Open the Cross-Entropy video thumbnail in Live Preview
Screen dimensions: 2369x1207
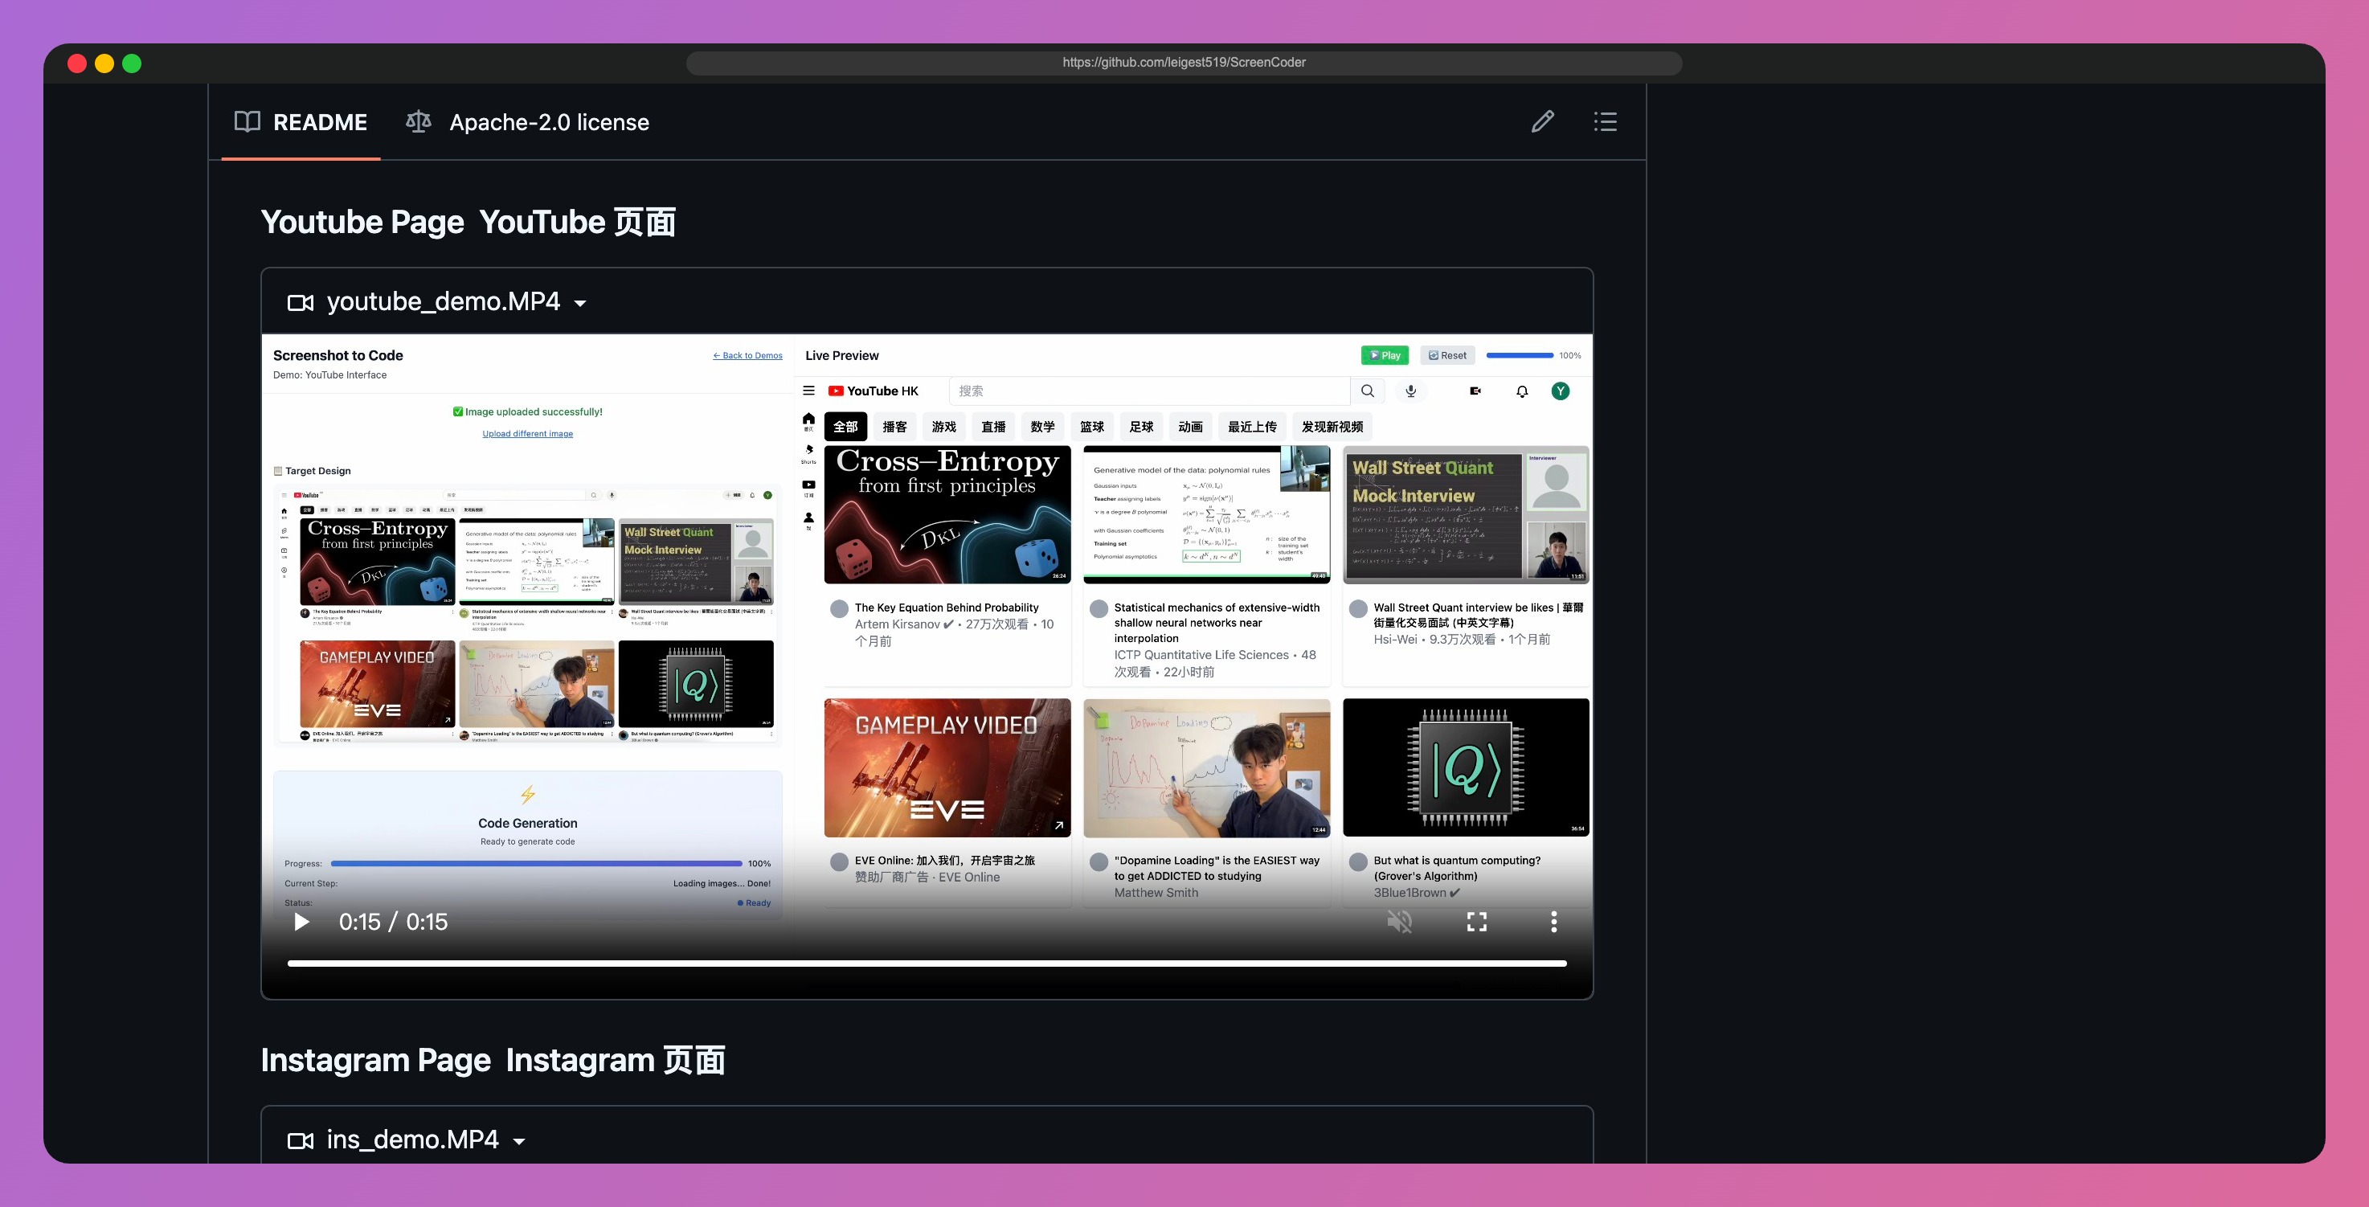[x=947, y=515]
